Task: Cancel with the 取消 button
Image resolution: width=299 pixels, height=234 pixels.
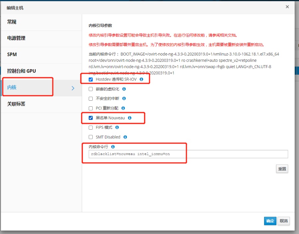Action: [284, 221]
